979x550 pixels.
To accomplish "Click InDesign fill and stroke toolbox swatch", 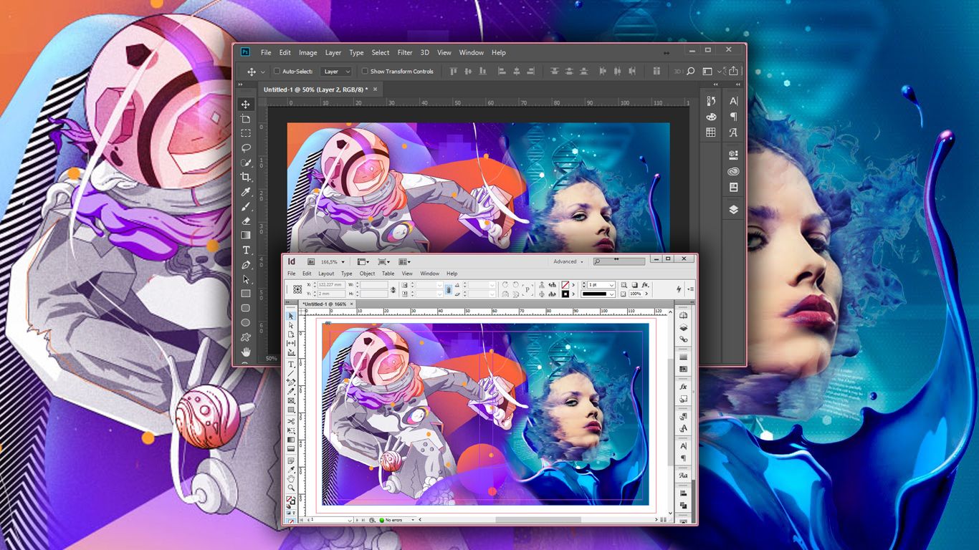I will pyautogui.click(x=291, y=500).
